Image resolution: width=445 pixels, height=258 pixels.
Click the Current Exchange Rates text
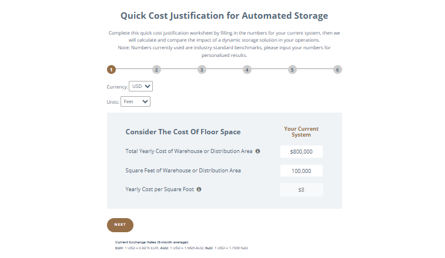(152, 242)
